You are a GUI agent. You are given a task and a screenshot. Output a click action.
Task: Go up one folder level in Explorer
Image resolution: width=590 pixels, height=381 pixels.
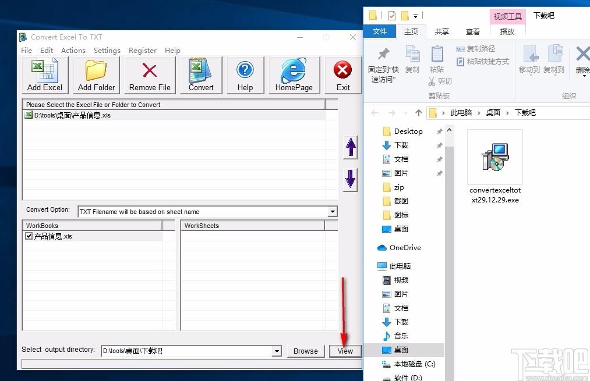(418, 113)
